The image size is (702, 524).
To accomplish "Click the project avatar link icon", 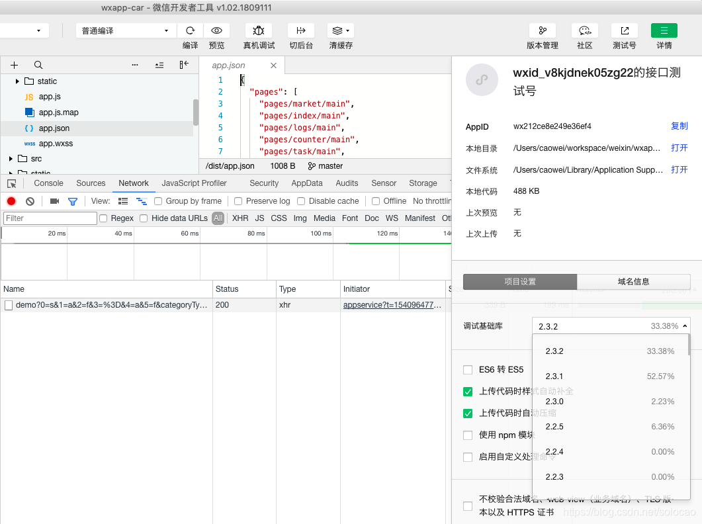I will 482,80.
